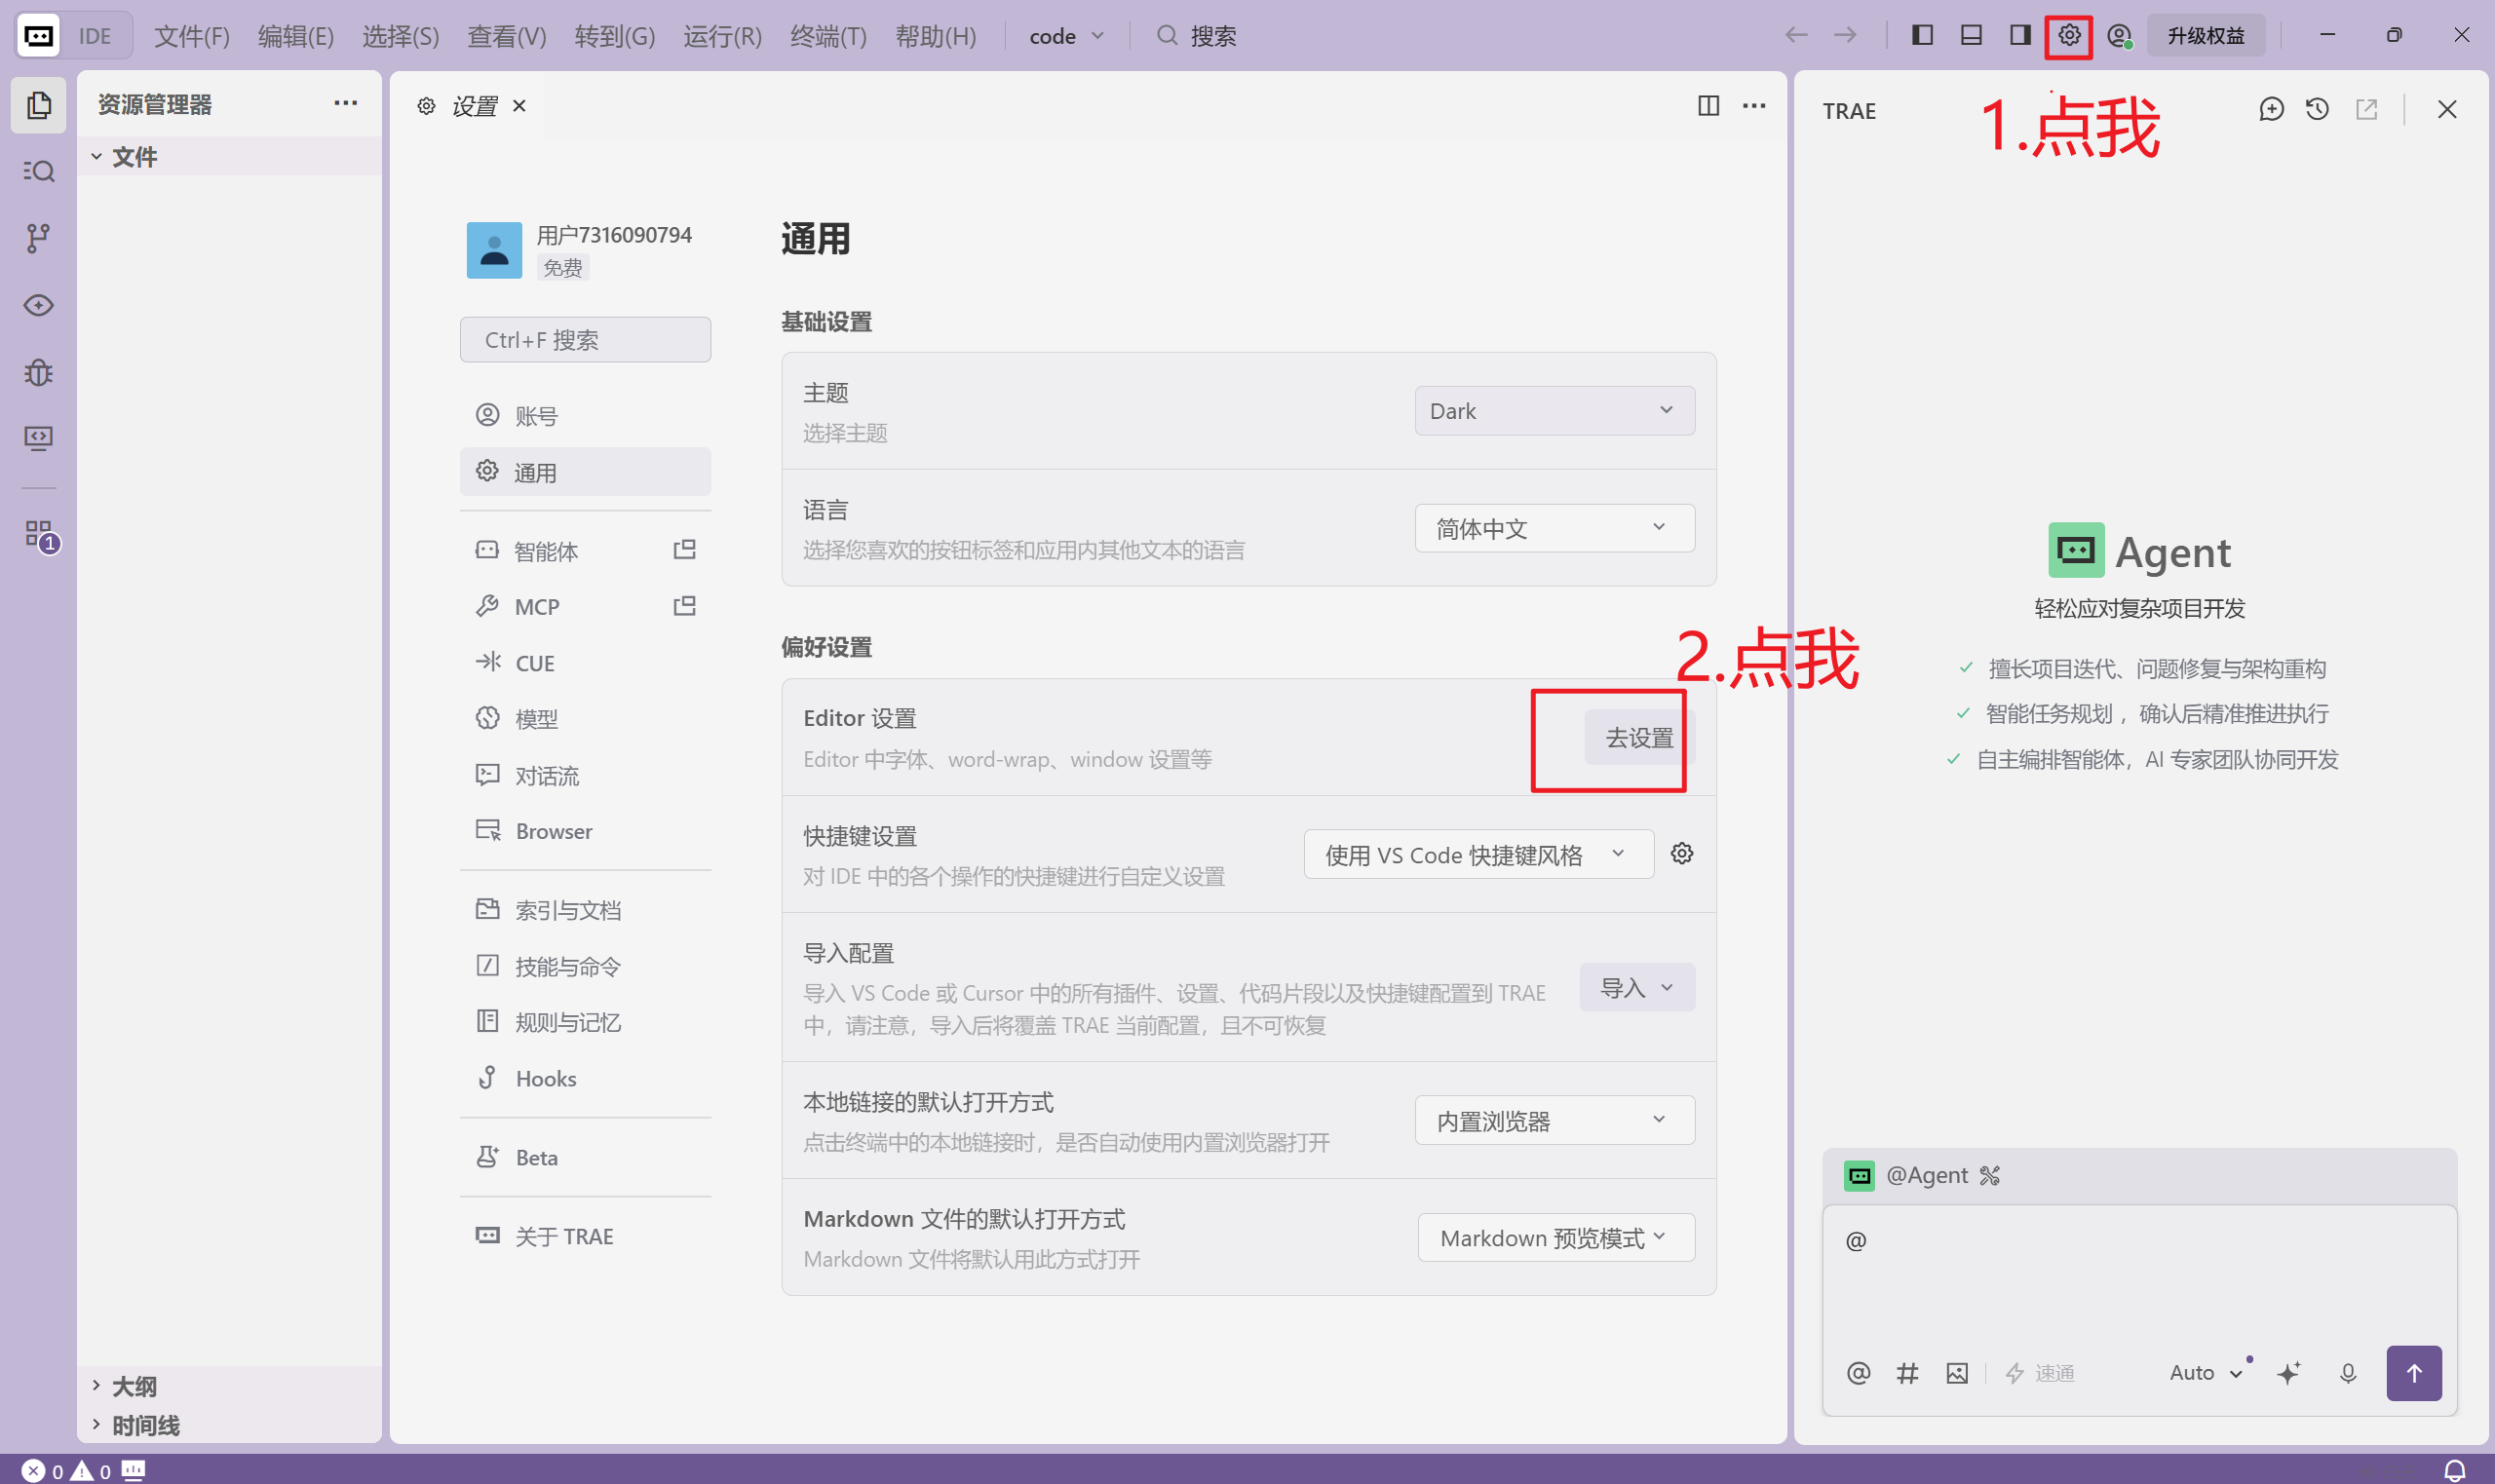
Task: Select 智能体 in settings sidebar
Action: [x=585, y=551]
